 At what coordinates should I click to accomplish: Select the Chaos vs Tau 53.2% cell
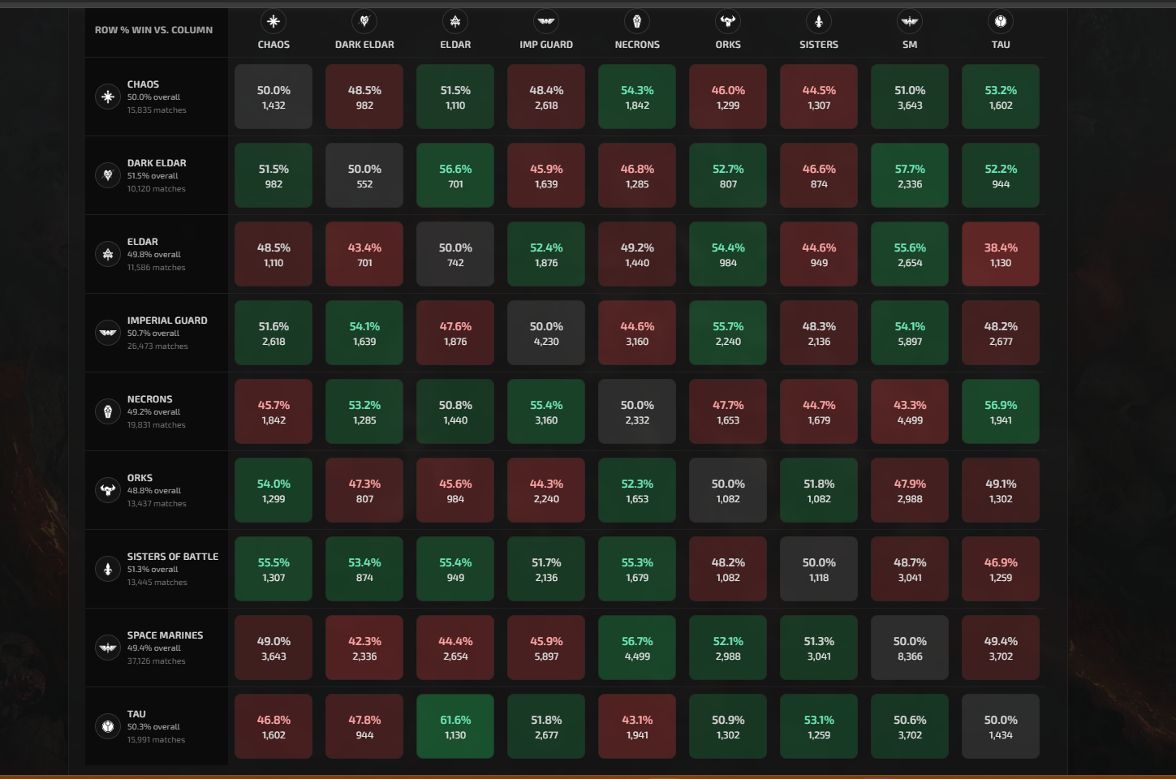[1001, 97]
